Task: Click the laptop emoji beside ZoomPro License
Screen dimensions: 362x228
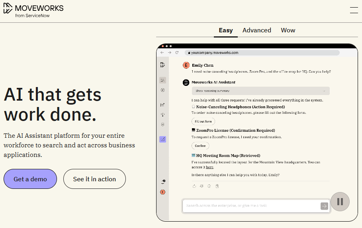Action: coord(194,130)
